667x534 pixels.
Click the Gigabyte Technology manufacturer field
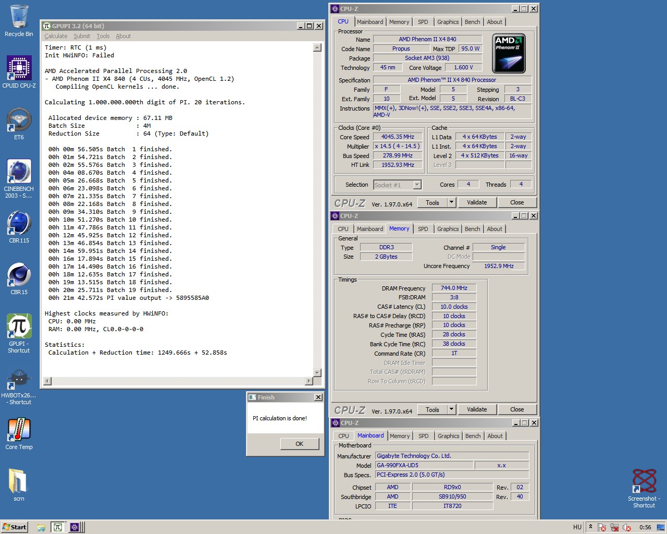[x=452, y=456]
